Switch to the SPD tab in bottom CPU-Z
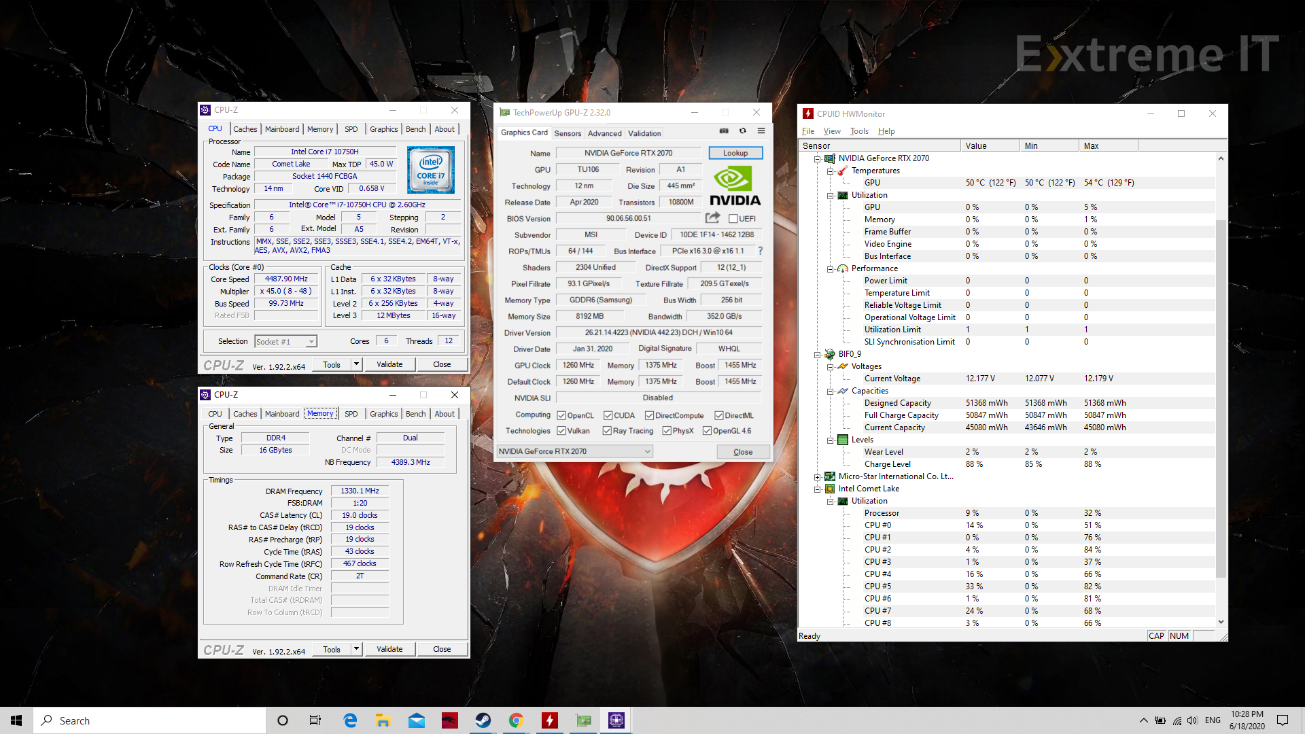Screen dimensions: 1305x734 point(351,414)
